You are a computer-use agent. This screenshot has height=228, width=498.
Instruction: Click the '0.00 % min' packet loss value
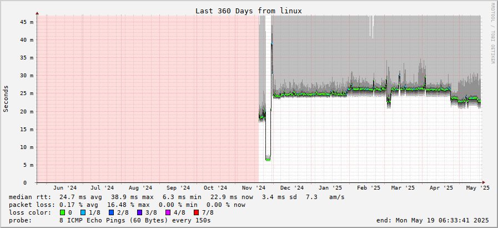click(178, 205)
